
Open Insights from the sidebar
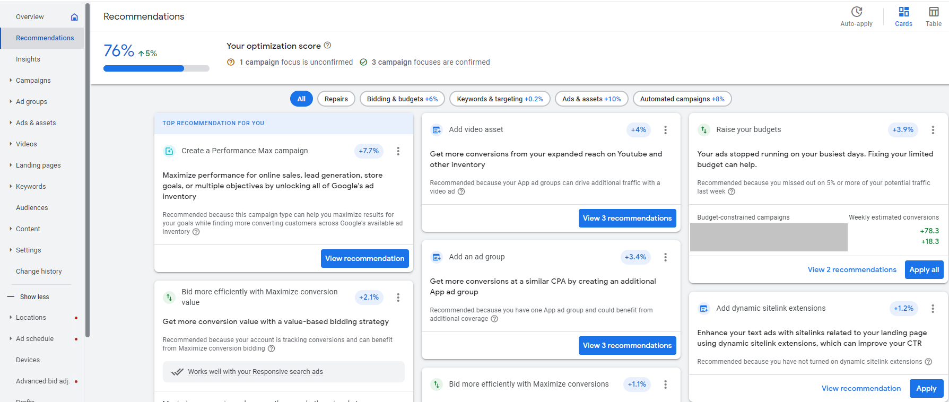[x=28, y=59]
